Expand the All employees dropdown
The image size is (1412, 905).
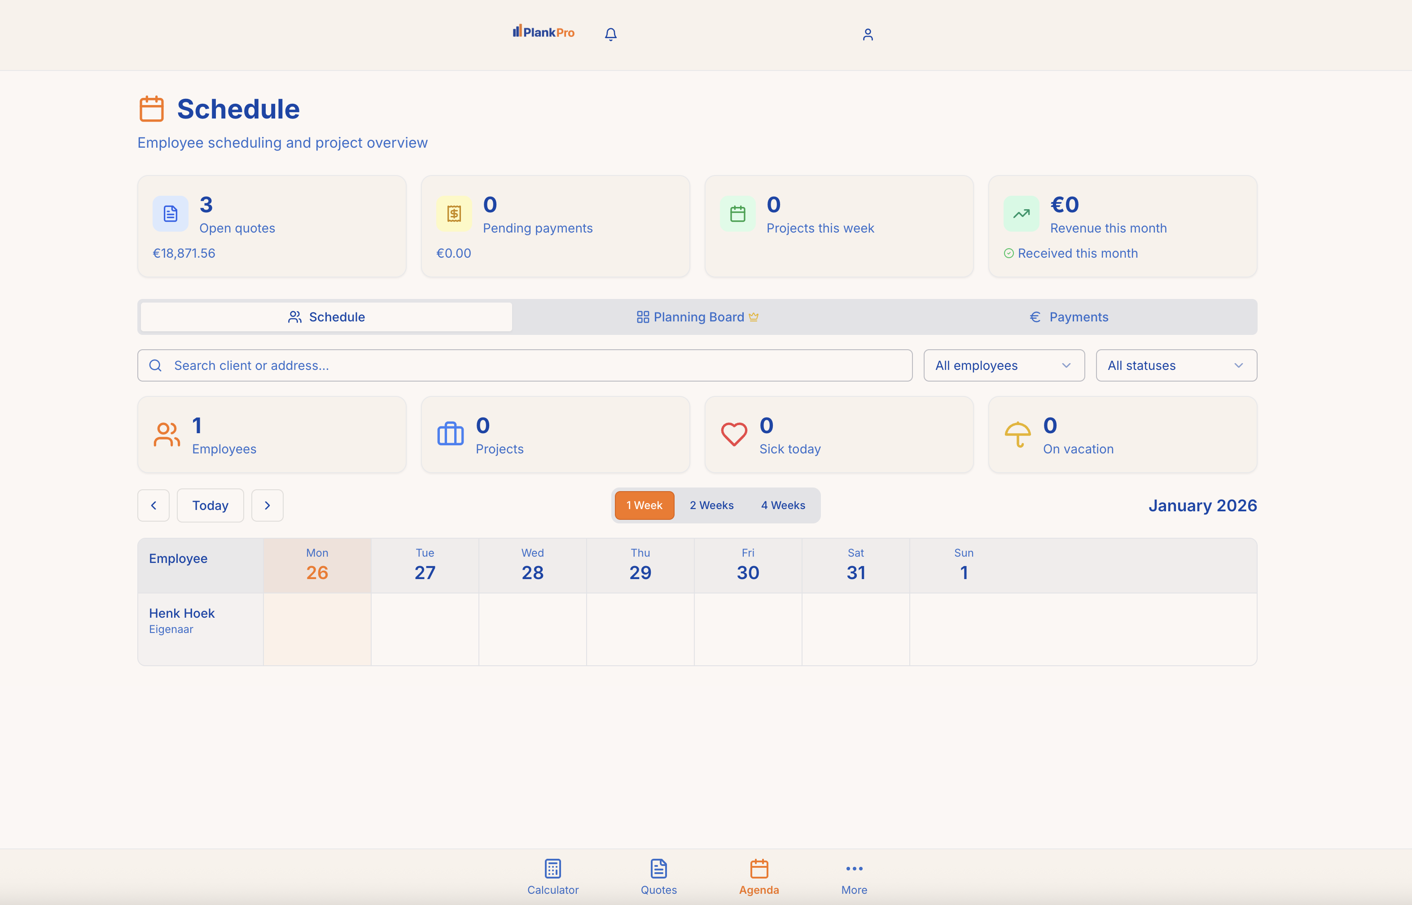point(1004,365)
